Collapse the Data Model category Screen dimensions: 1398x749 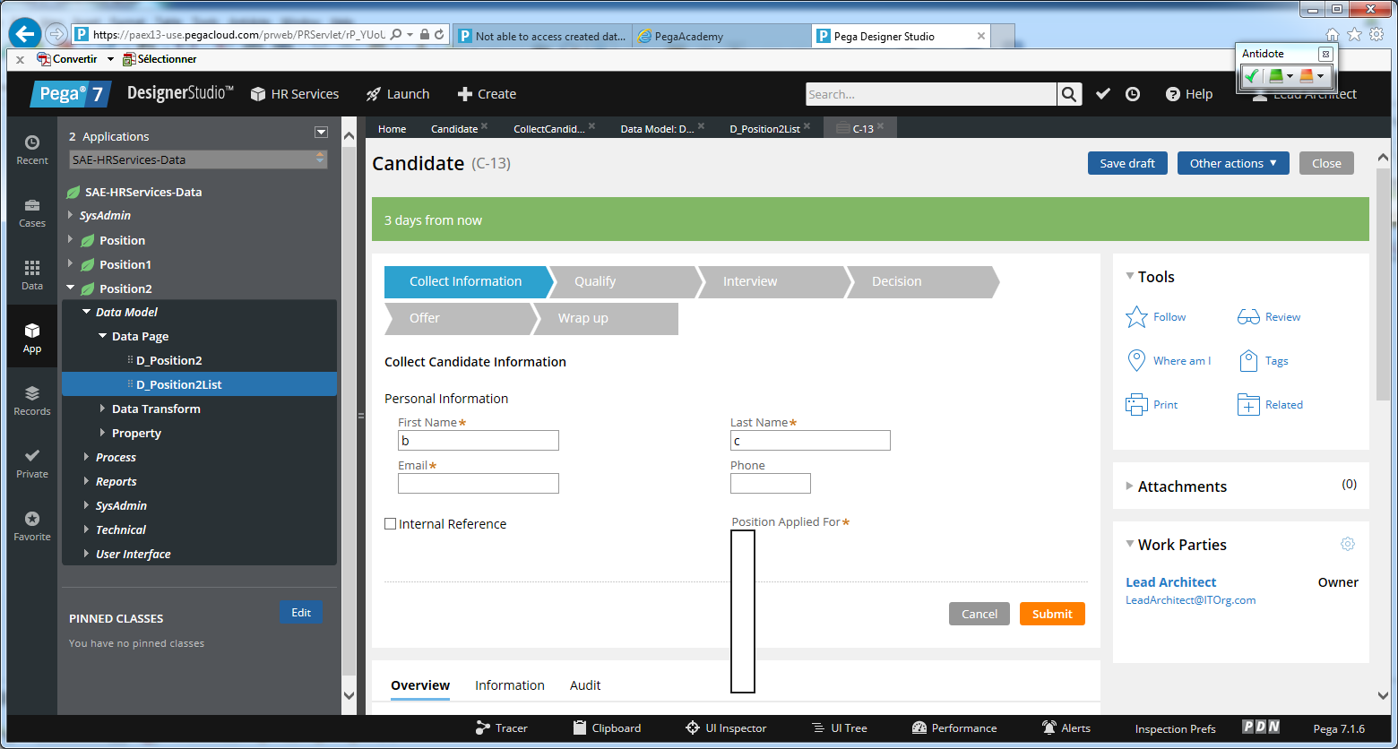[87, 312]
